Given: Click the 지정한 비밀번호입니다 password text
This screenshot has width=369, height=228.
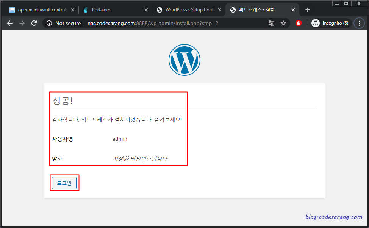Looking at the screenshot, I should [x=140, y=159].
